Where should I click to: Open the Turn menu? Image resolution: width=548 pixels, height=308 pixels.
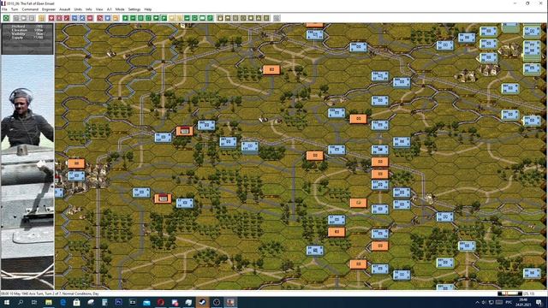coord(15,9)
